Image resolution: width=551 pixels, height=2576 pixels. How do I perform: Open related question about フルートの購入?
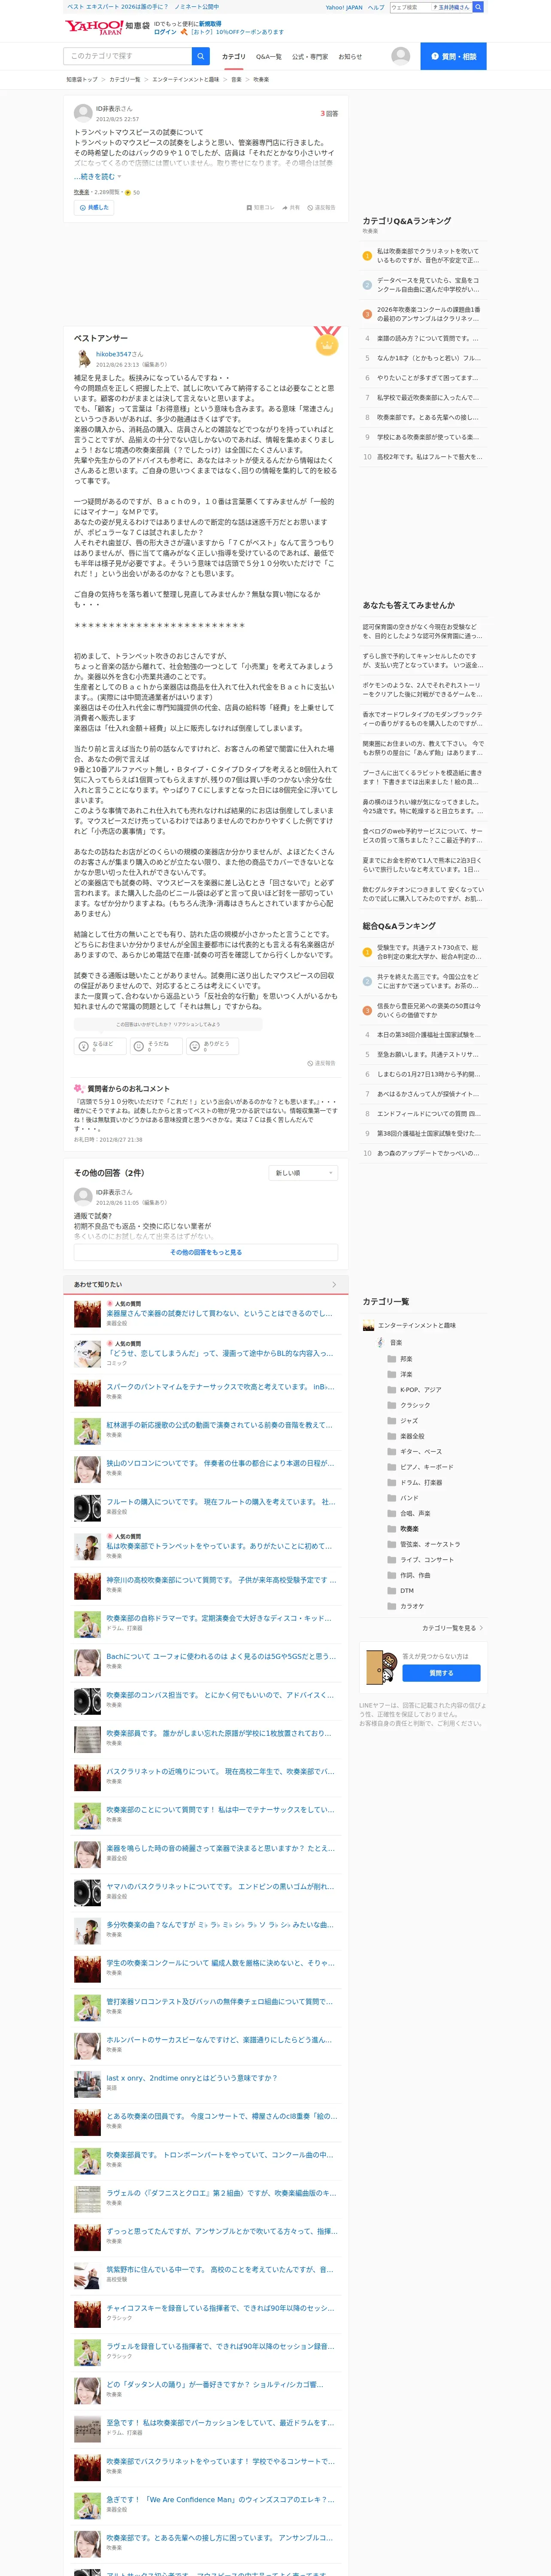220,1502
